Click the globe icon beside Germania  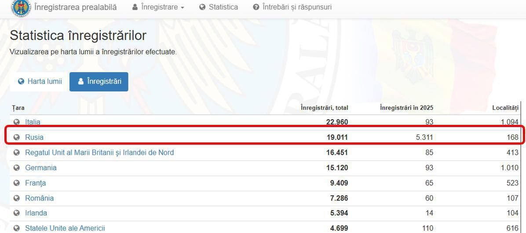17,167
